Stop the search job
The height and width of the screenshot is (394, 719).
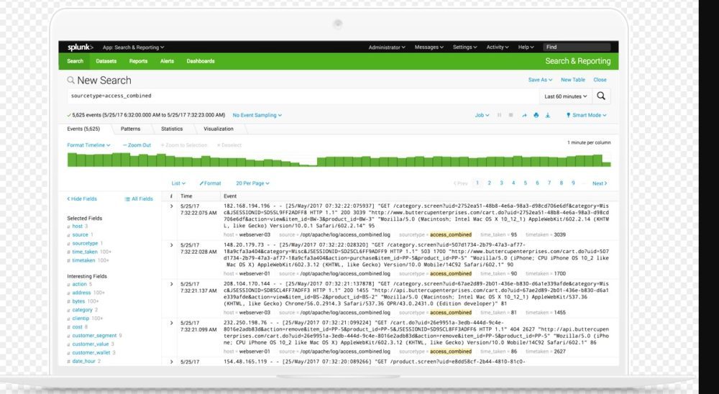(511, 115)
